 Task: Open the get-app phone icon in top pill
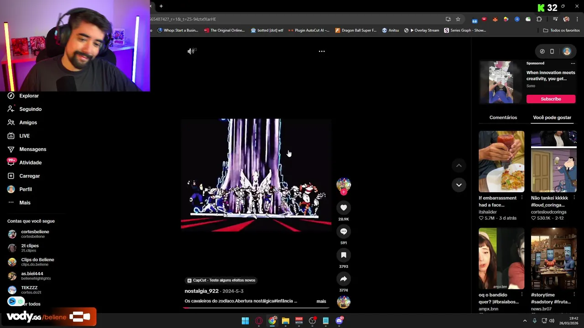(552, 51)
